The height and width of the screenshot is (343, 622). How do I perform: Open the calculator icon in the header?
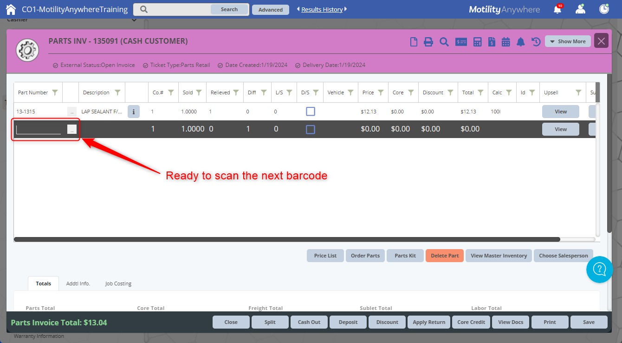tap(477, 42)
